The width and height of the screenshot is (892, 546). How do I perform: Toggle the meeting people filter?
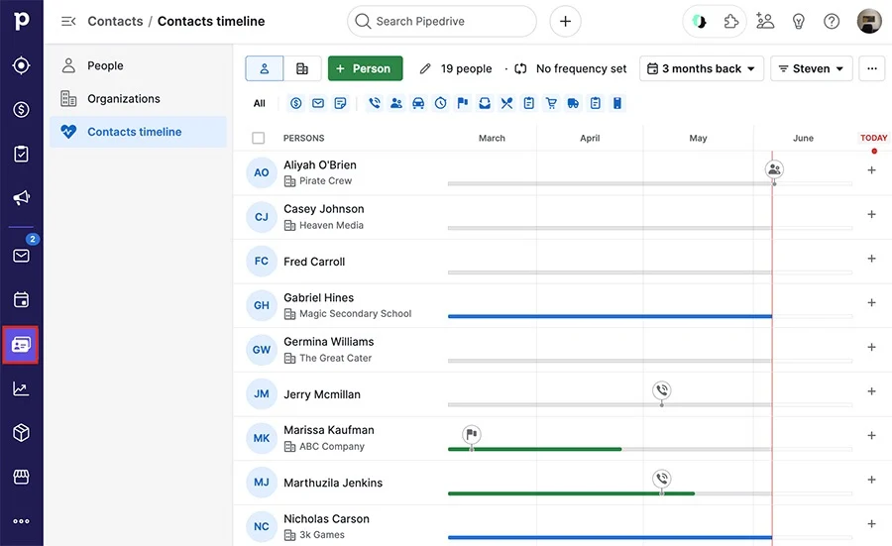396,103
